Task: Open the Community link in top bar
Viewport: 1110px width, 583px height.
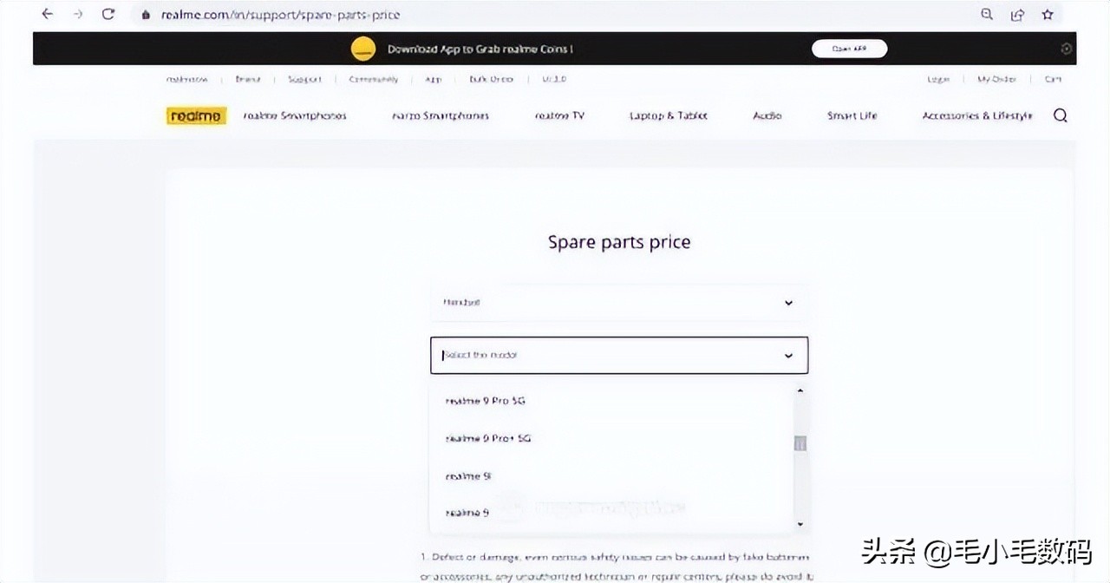Action: click(374, 79)
